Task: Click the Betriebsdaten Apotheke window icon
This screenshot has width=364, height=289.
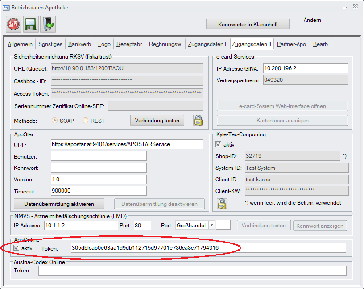Action: click(x=6, y=8)
